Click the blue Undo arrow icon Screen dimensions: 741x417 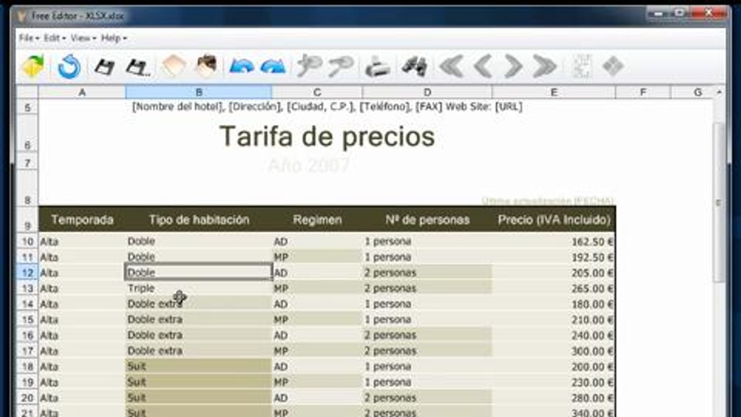[241, 67]
